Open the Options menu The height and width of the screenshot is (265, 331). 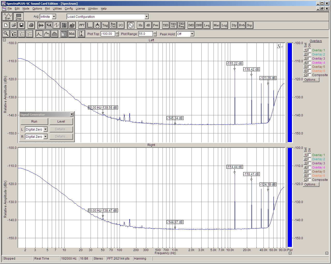point(37,9)
